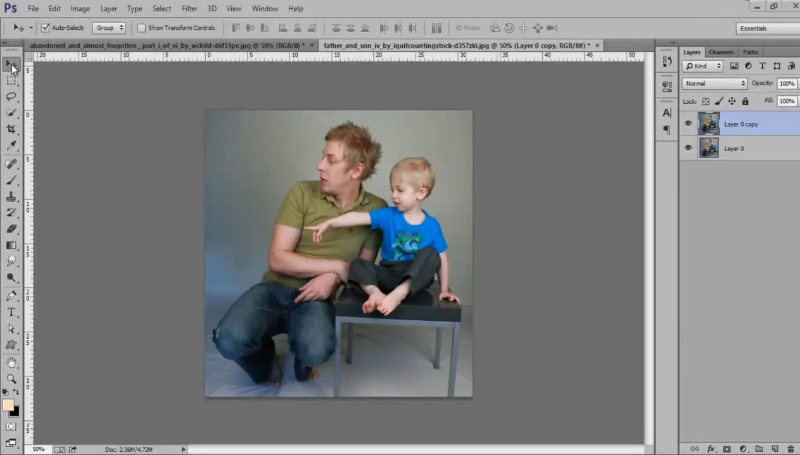The image size is (800, 455).
Task: Swap foreground and background colors
Action: [16, 392]
